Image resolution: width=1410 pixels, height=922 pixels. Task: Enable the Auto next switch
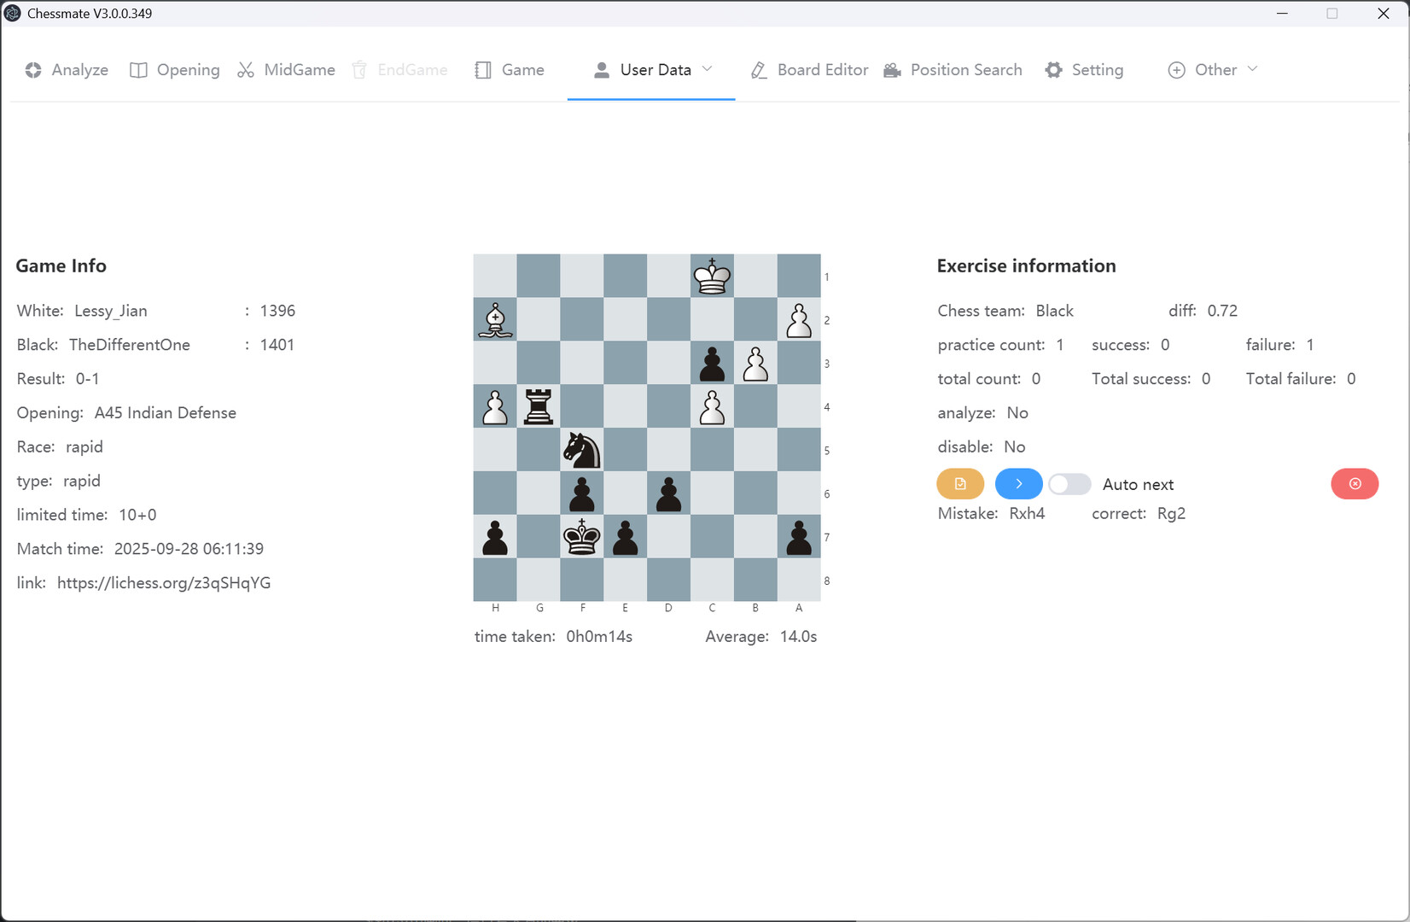tap(1069, 483)
